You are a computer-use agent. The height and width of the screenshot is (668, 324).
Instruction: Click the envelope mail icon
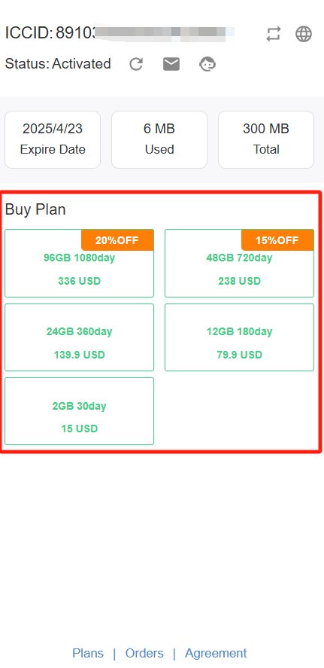point(171,64)
